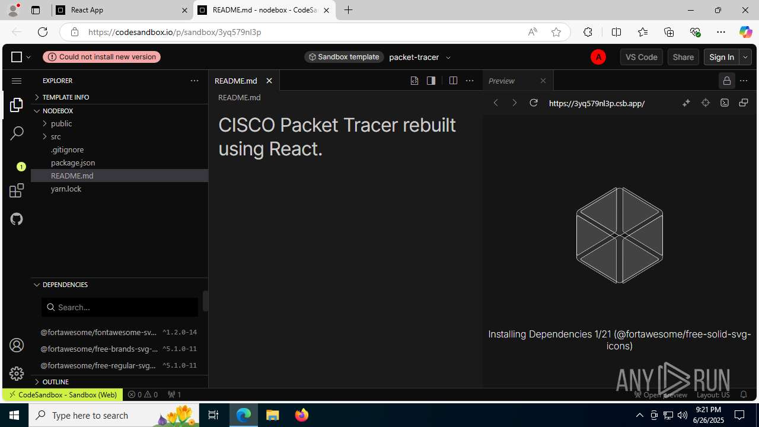
Task: Open the package.json file
Action: point(119,162)
